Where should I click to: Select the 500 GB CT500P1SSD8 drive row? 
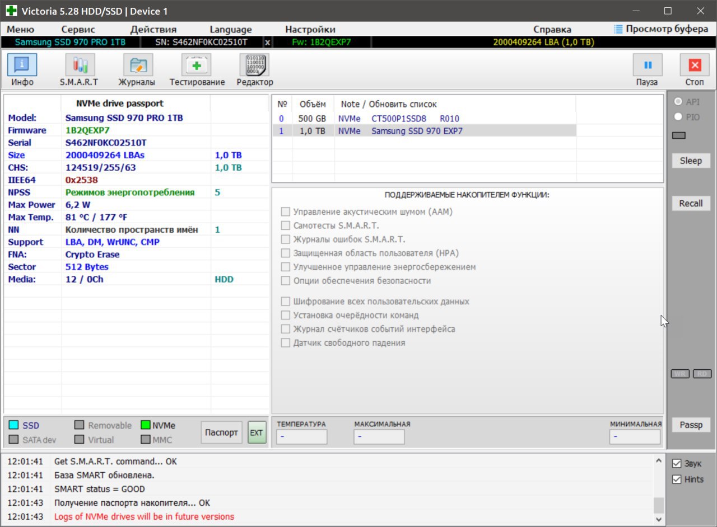(x=425, y=119)
